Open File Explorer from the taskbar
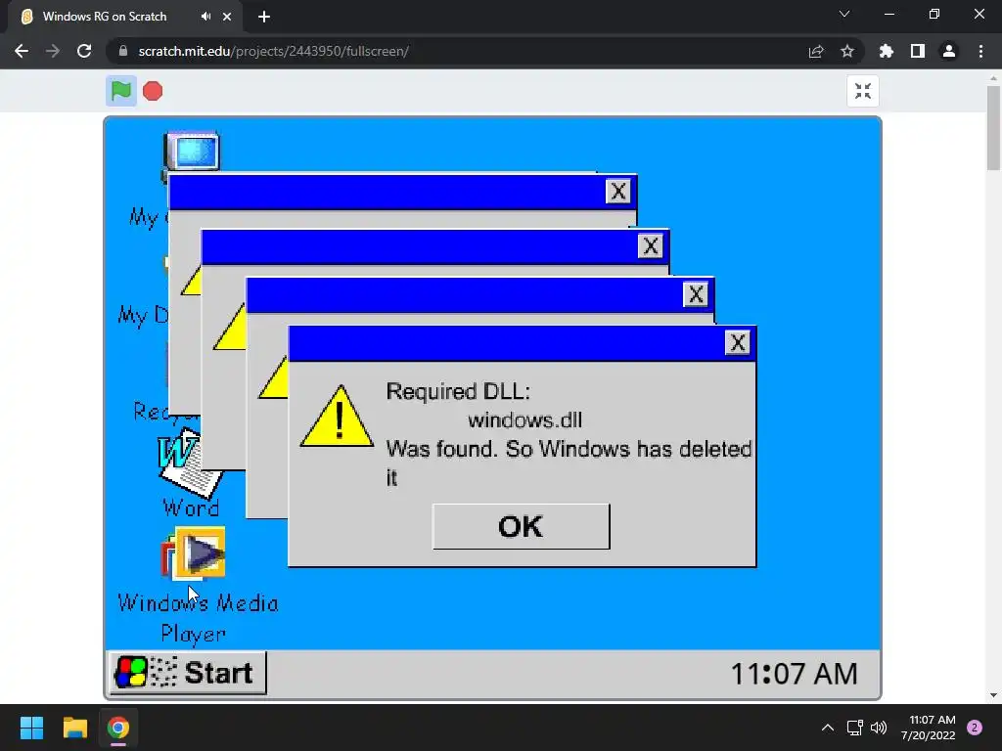Screen dimensions: 1002x751 coord(74,728)
